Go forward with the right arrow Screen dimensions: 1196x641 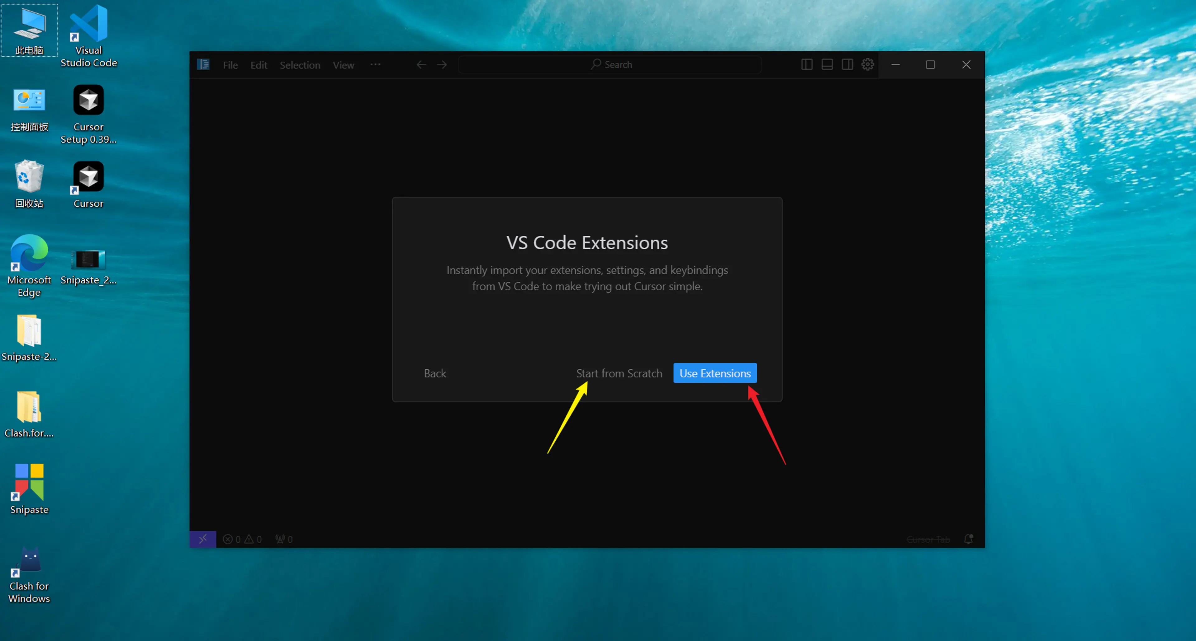(x=442, y=64)
